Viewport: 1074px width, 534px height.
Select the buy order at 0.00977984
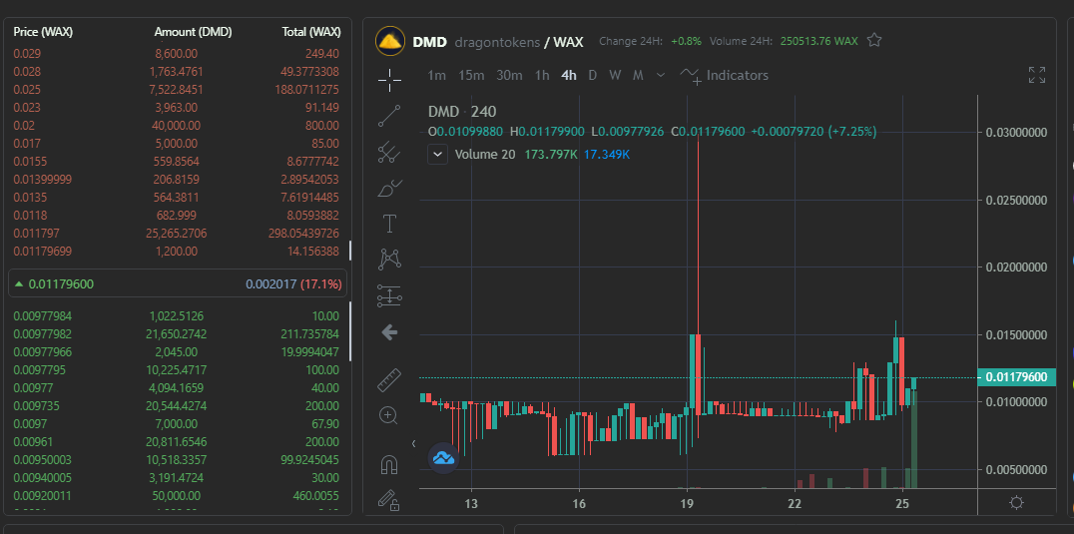click(x=178, y=316)
